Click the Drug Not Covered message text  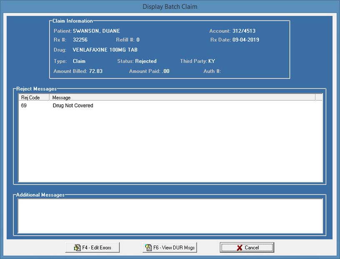pos(73,106)
